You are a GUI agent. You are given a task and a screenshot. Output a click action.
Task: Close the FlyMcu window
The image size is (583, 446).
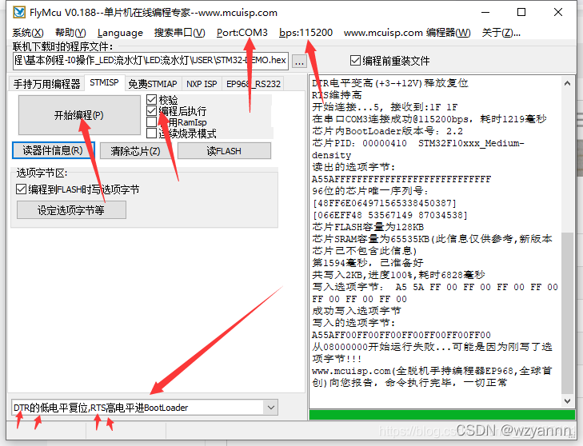(x=557, y=12)
